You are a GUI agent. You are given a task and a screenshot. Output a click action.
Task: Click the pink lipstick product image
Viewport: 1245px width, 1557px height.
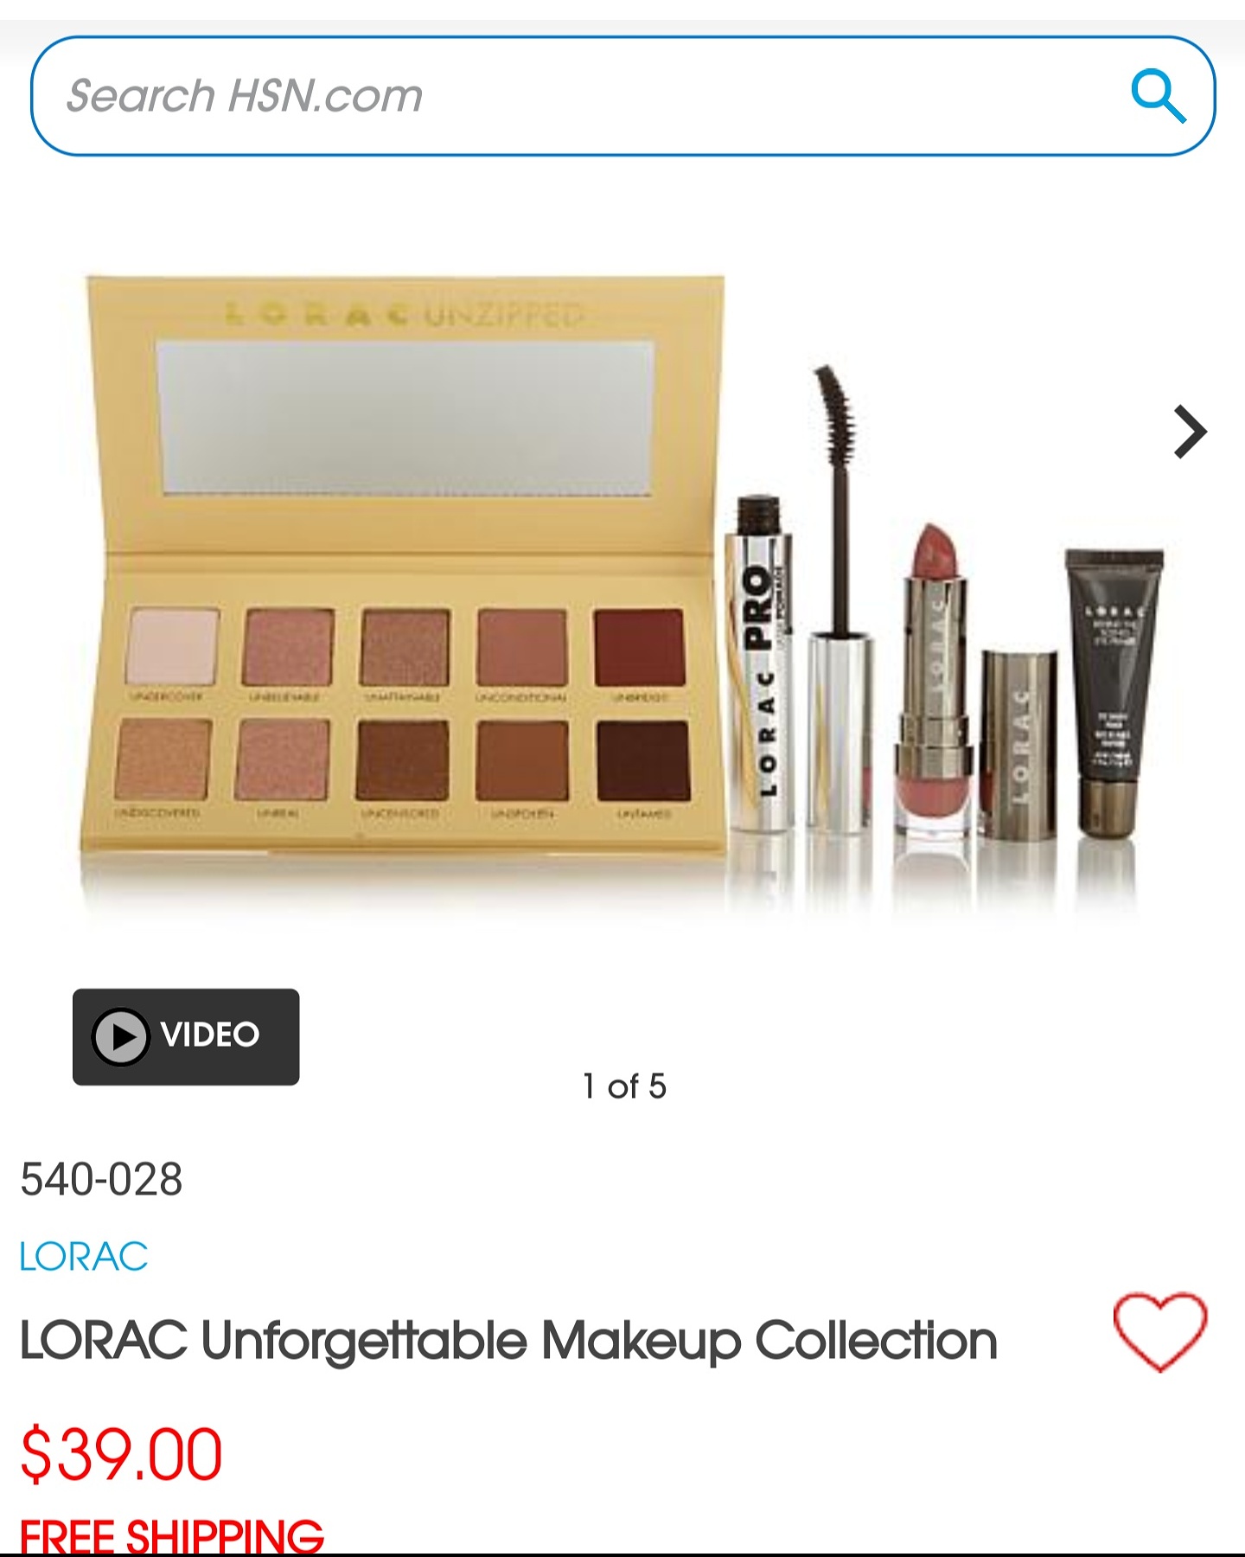tap(932, 679)
